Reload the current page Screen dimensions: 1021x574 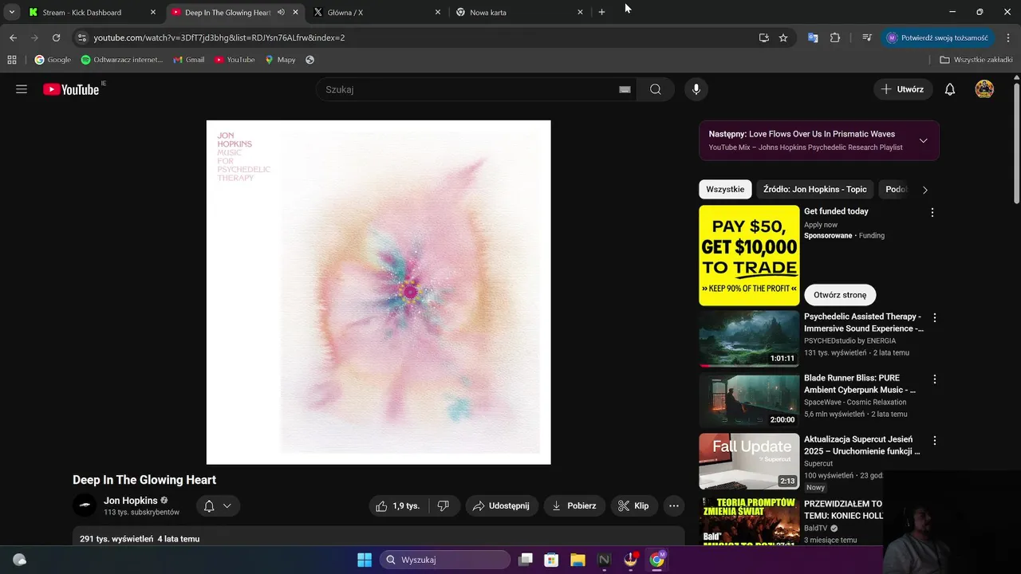[56, 37]
